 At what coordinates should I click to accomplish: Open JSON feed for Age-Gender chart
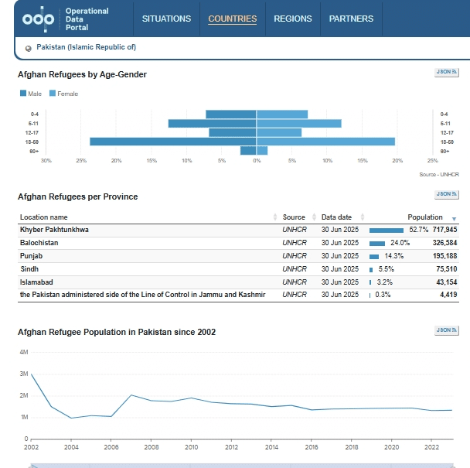[446, 72]
